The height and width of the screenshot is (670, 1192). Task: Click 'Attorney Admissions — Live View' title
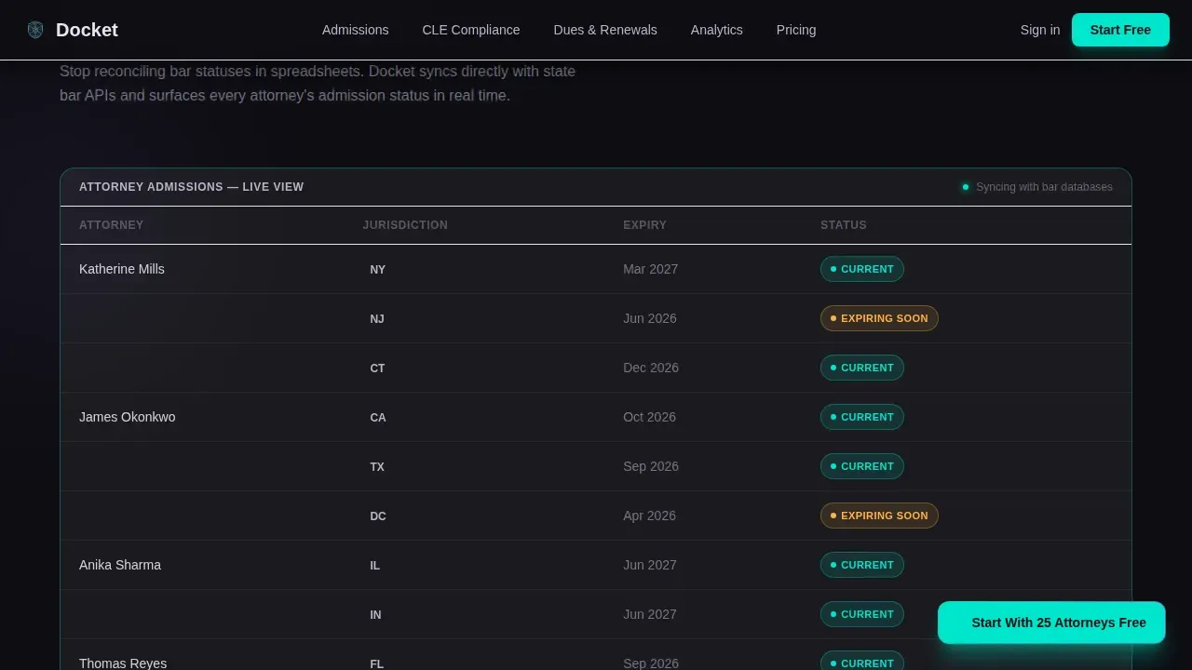pos(191,187)
